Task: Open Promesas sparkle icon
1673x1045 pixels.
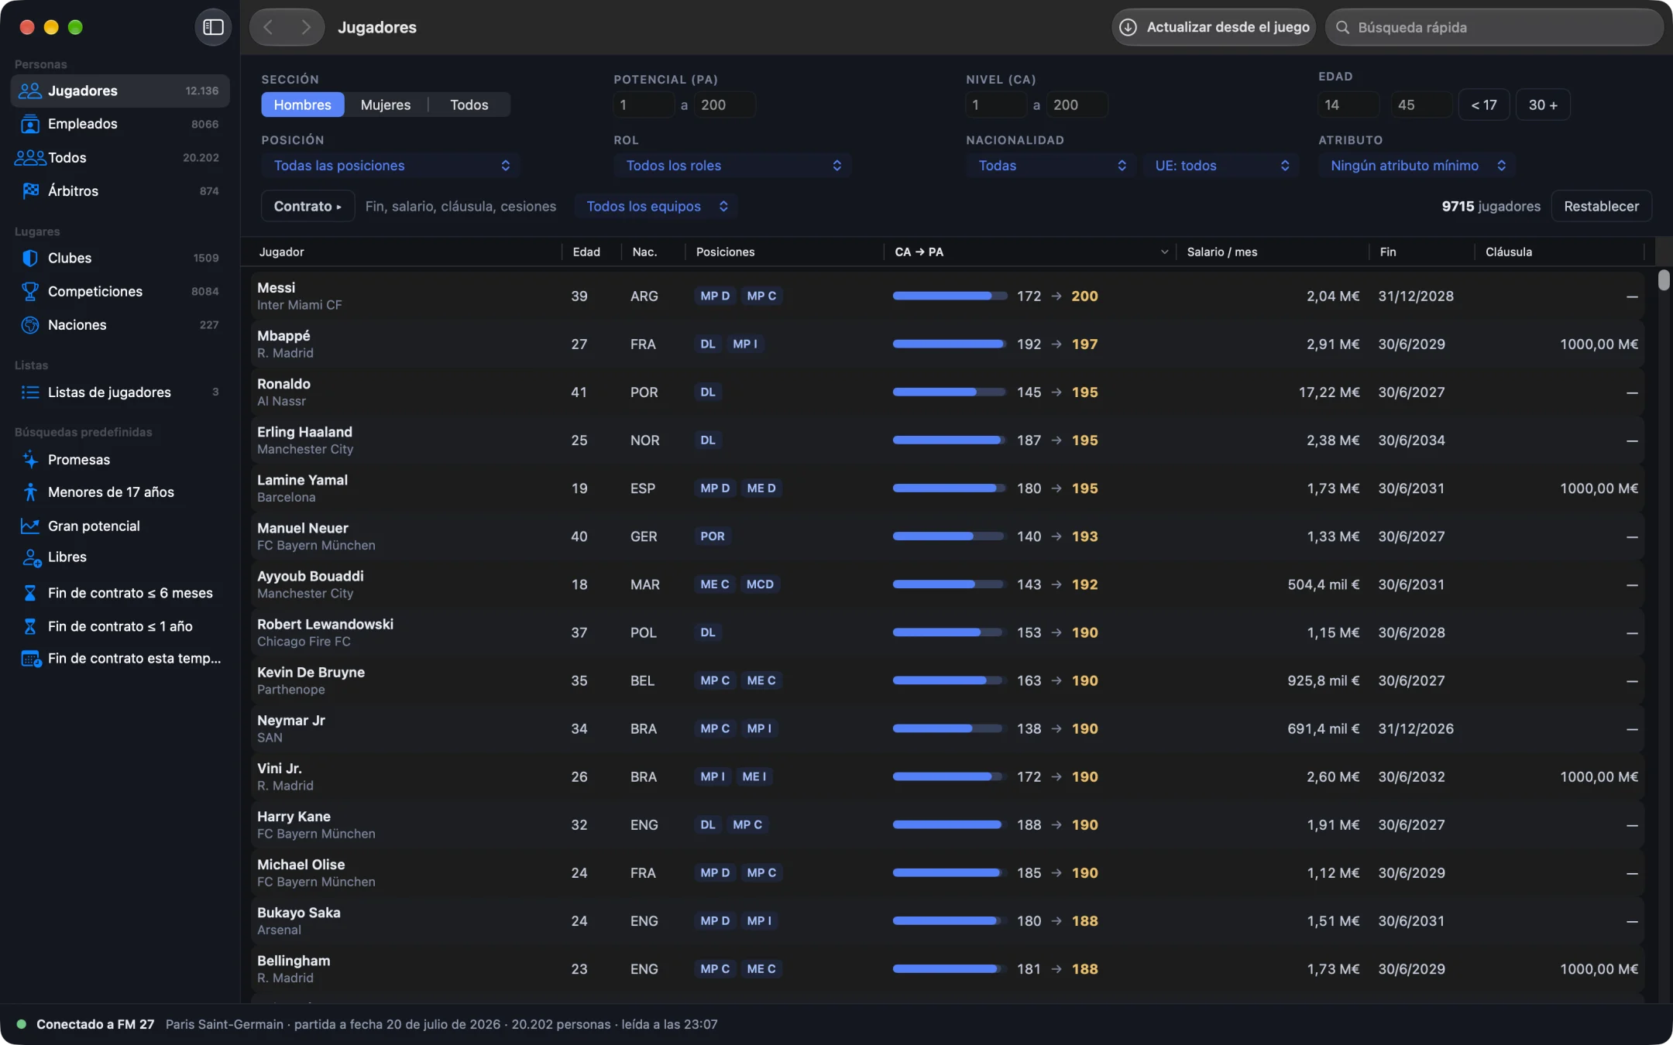Action: (30, 459)
